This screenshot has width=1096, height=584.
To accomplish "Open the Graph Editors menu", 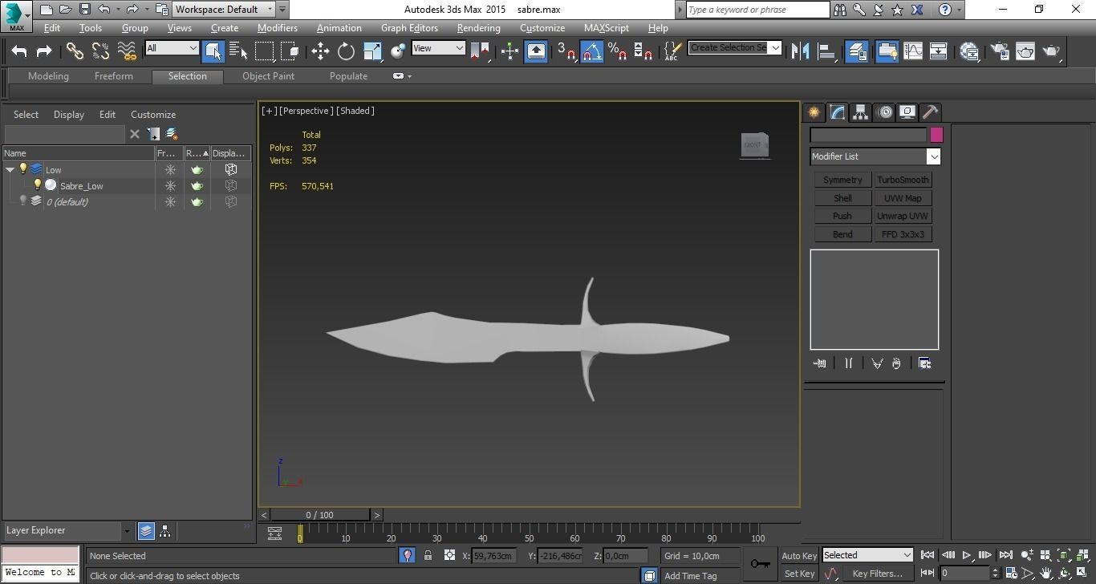I will (409, 27).
